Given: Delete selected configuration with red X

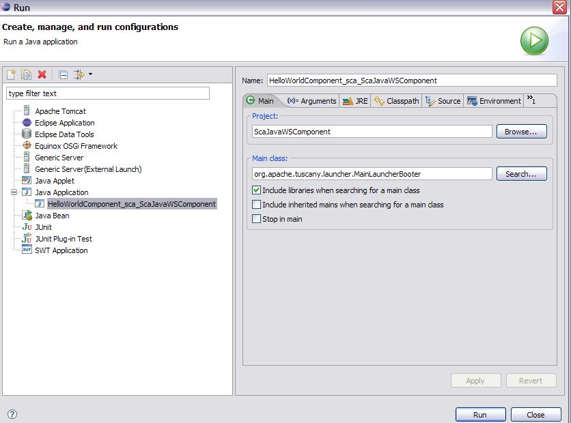Looking at the screenshot, I should [42, 74].
